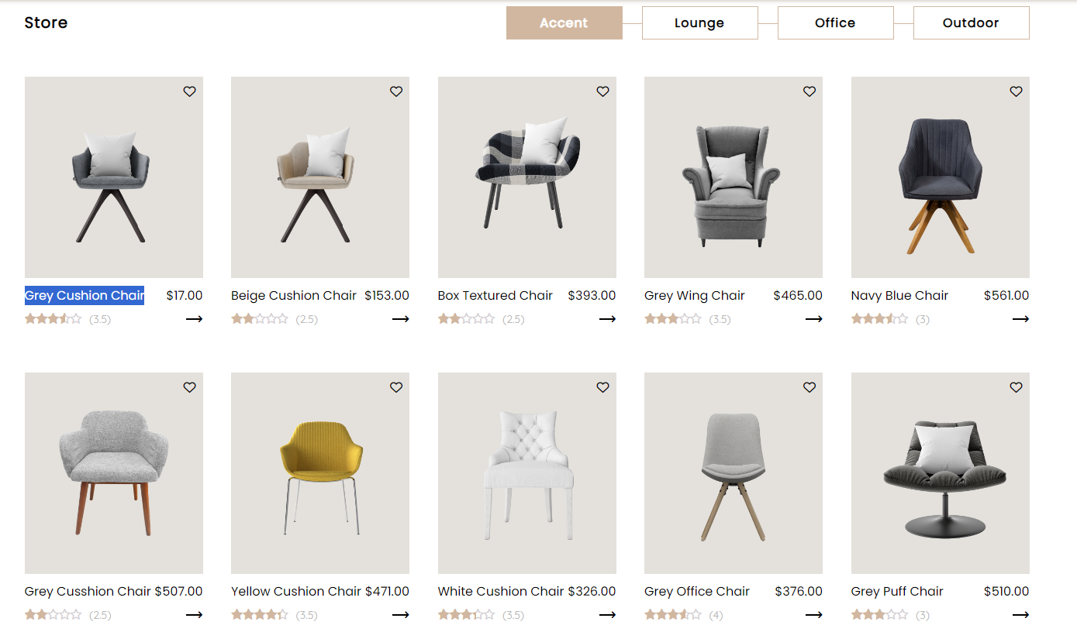Click arrow under White Cushion Chair price
Viewport: 1077px width, 632px height.
point(607,615)
